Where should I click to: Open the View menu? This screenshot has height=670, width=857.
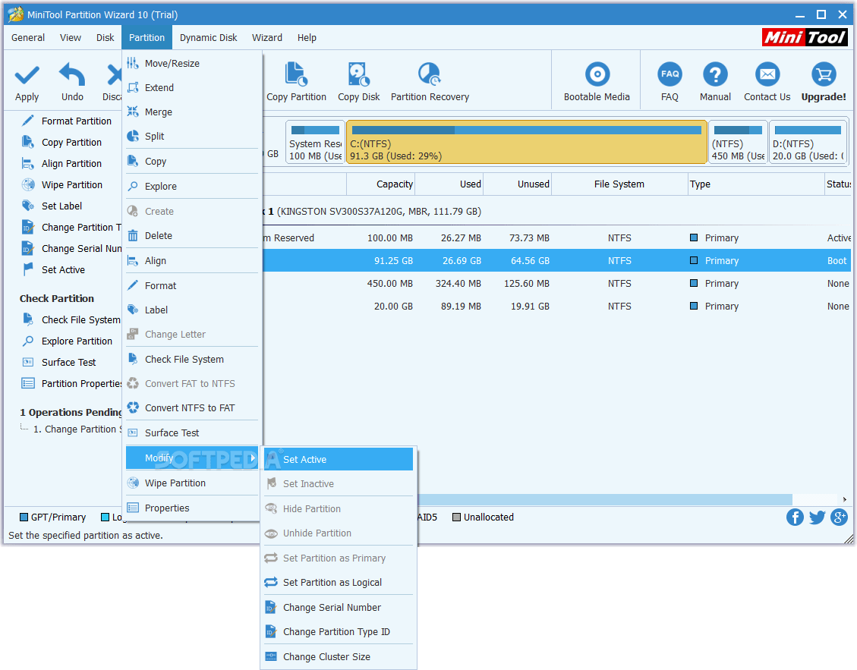click(71, 38)
